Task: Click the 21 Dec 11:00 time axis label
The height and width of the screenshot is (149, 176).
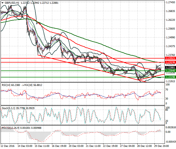Action: pos(93,146)
